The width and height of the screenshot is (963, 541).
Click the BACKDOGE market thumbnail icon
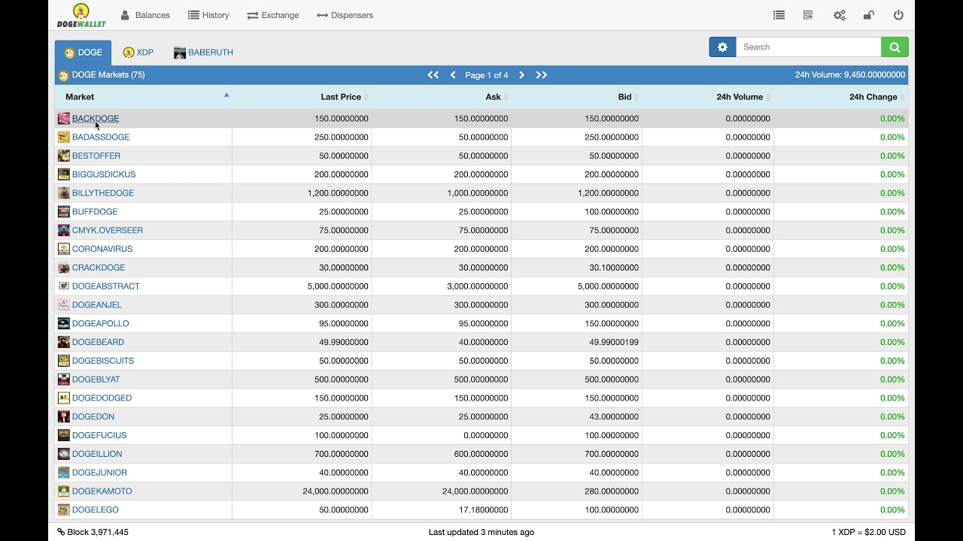(64, 119)
